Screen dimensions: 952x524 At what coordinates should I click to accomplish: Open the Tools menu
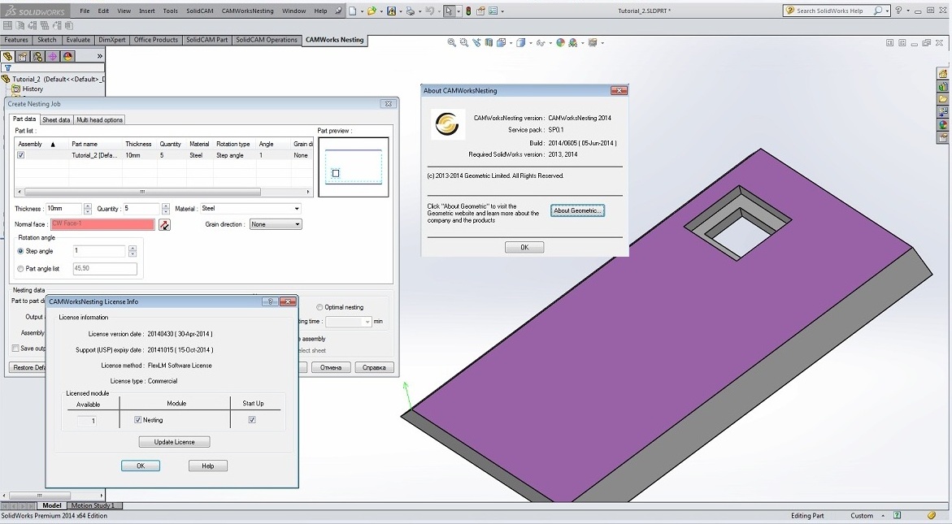pyautogui.click(x=171, y=11)
